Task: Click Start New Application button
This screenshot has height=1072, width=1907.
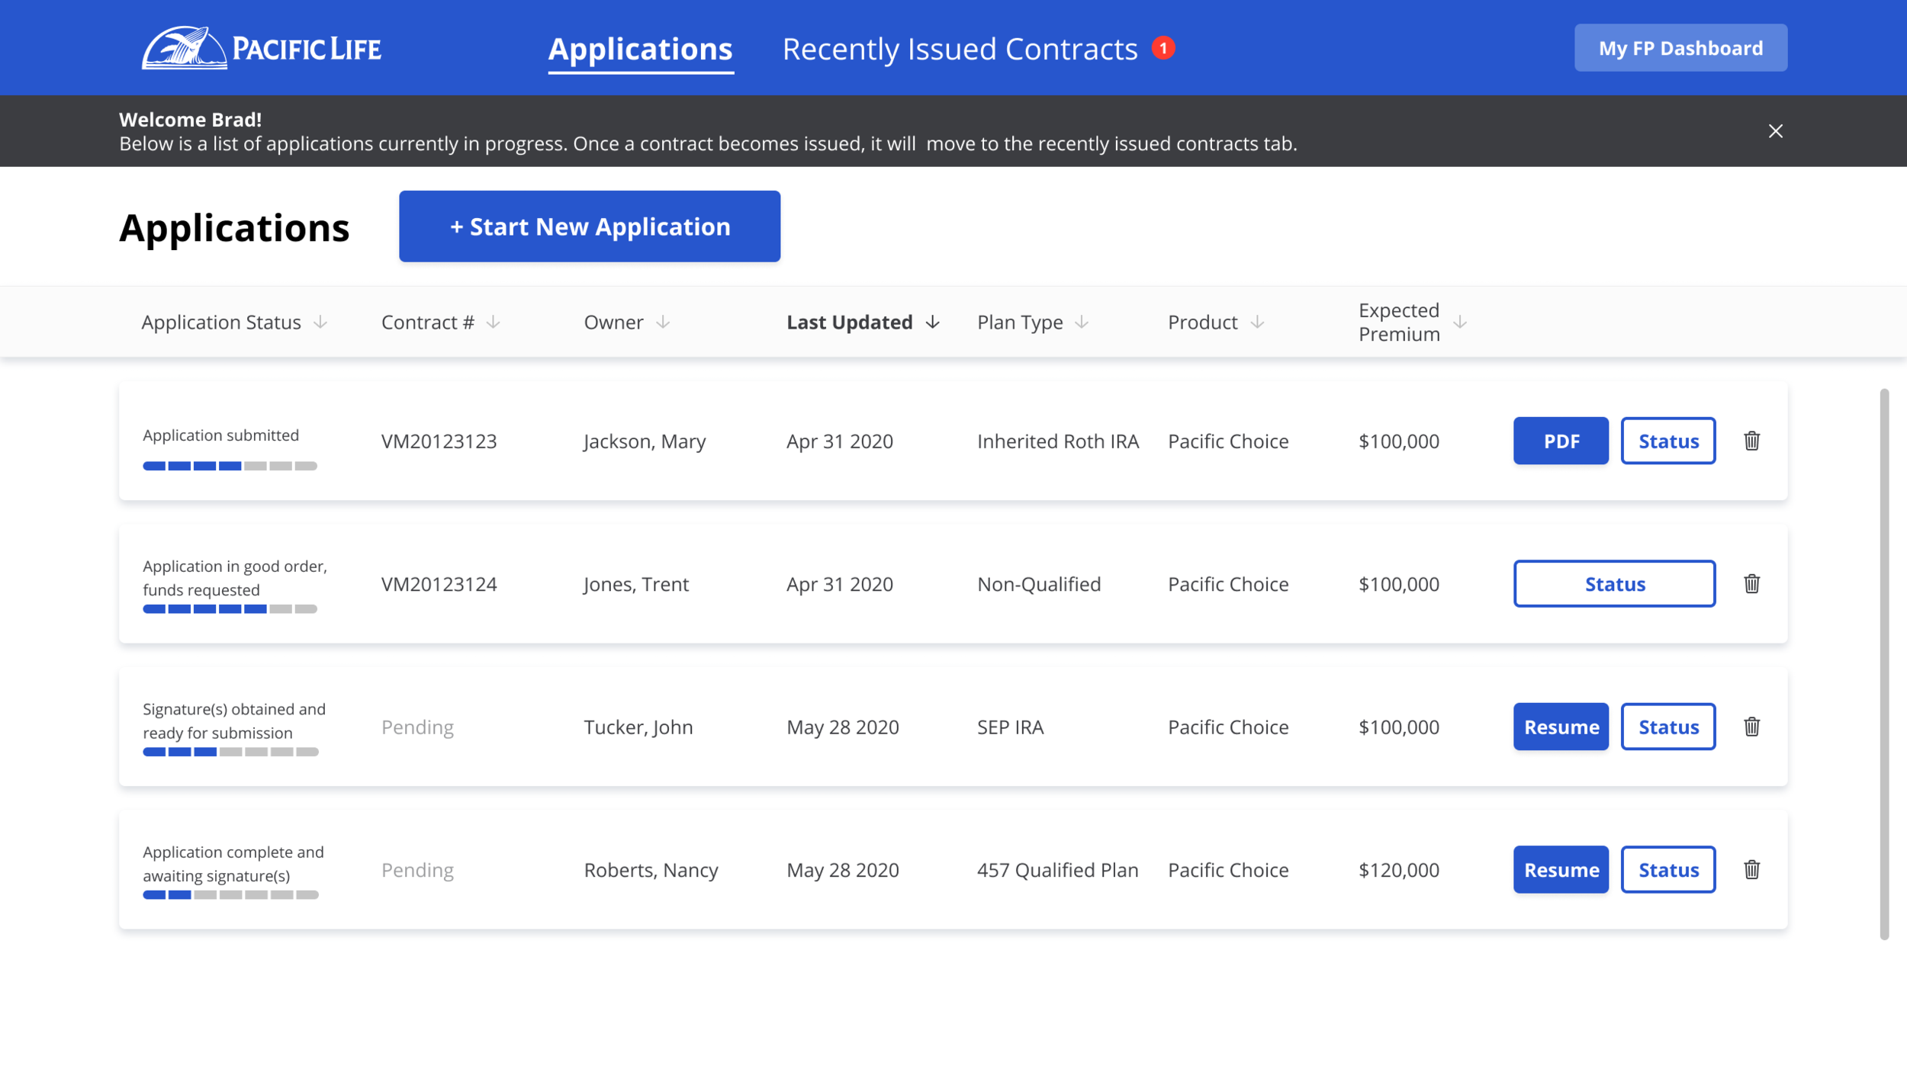Action: coord(589,226)
